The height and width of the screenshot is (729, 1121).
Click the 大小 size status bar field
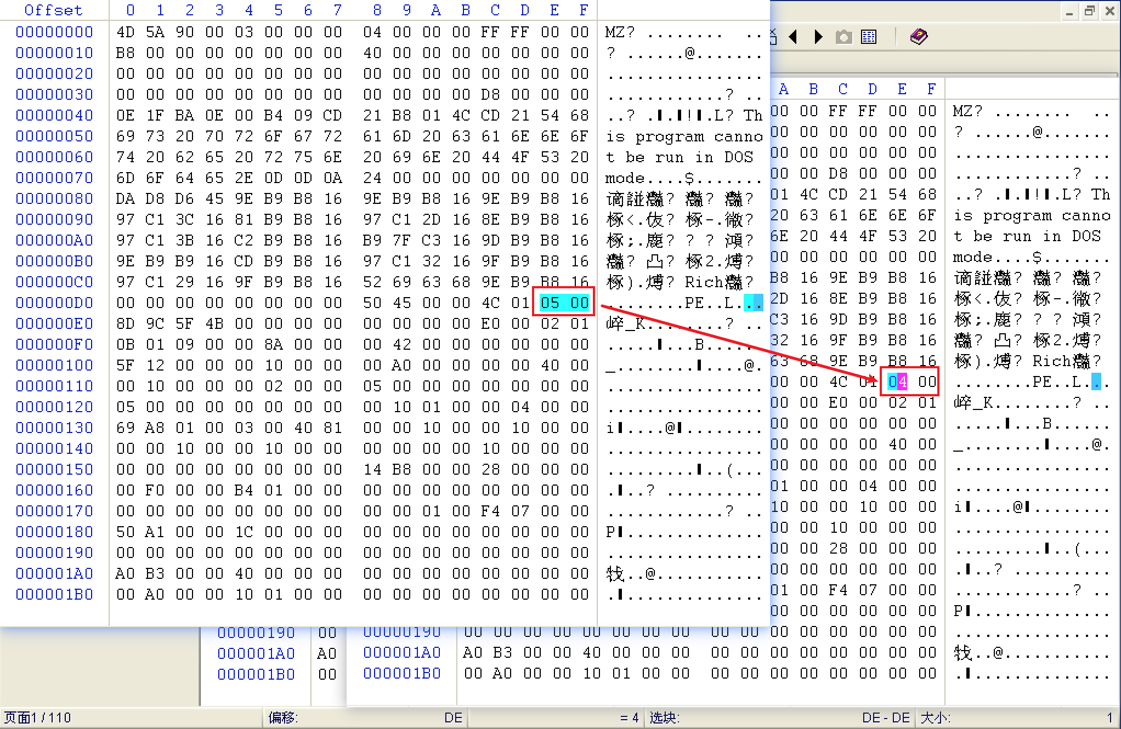click(x=1017, y=717)
